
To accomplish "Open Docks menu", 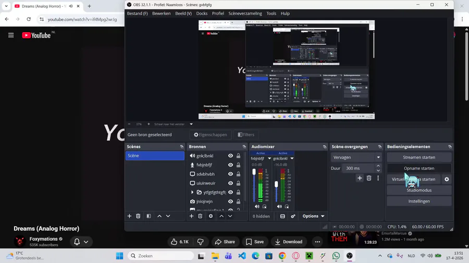I will tap(202, 14).
